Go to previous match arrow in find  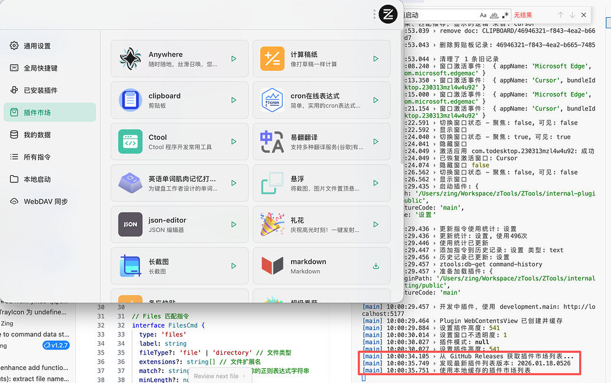[560, 15]
